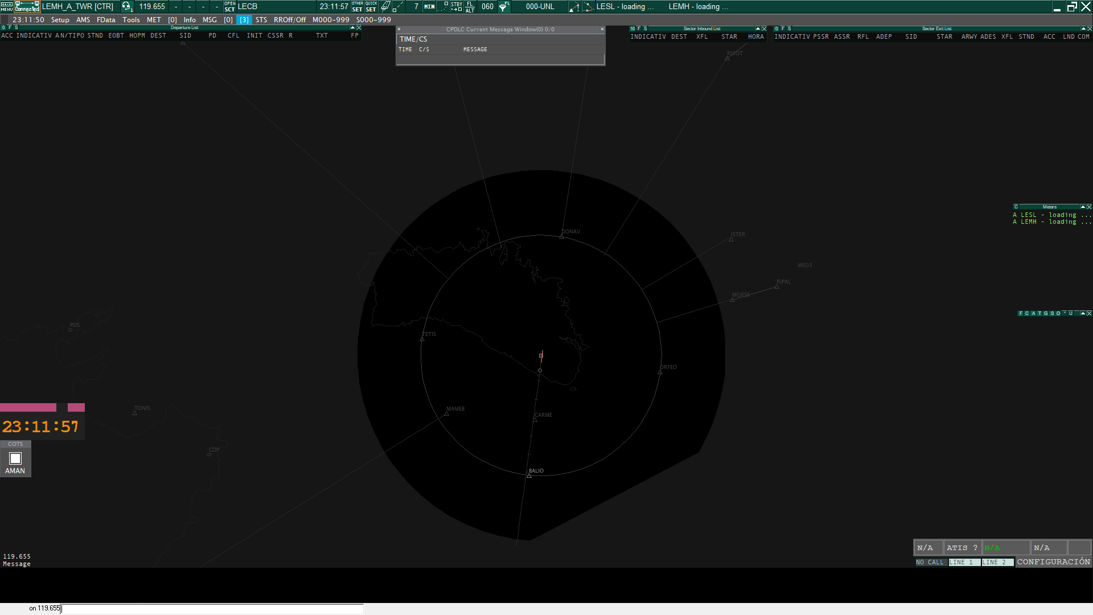Toggle the FL ALT display mode
Viewport: 1093px width, 615px height.
pyautogui.click(x=470, y=7)
